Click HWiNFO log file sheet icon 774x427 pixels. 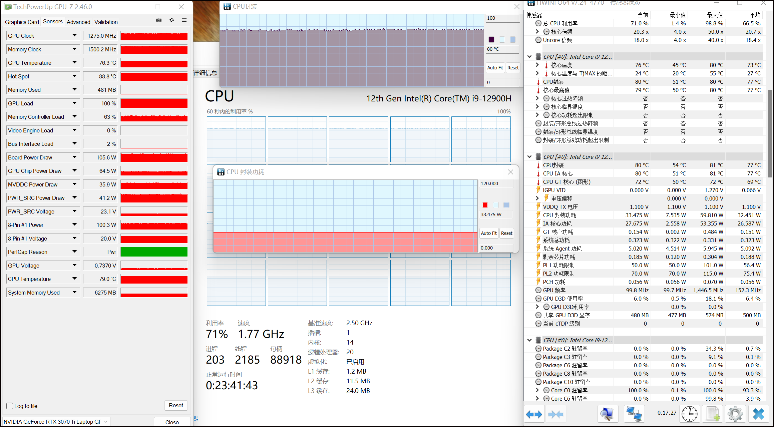[713, 414]
